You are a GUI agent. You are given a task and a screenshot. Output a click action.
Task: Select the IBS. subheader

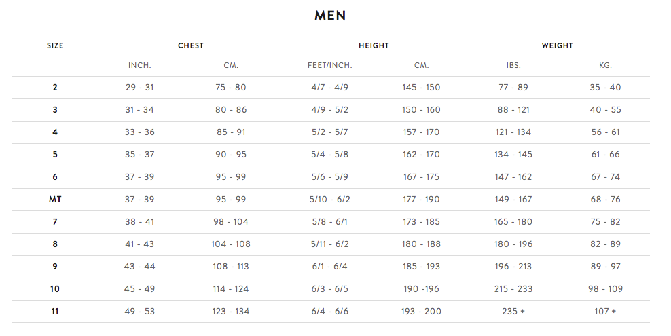point(513,65)
